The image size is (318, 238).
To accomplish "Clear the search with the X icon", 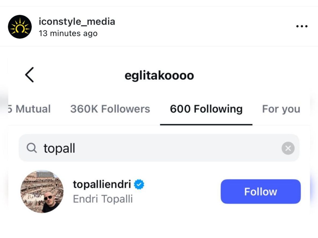I will coord(288,148).
